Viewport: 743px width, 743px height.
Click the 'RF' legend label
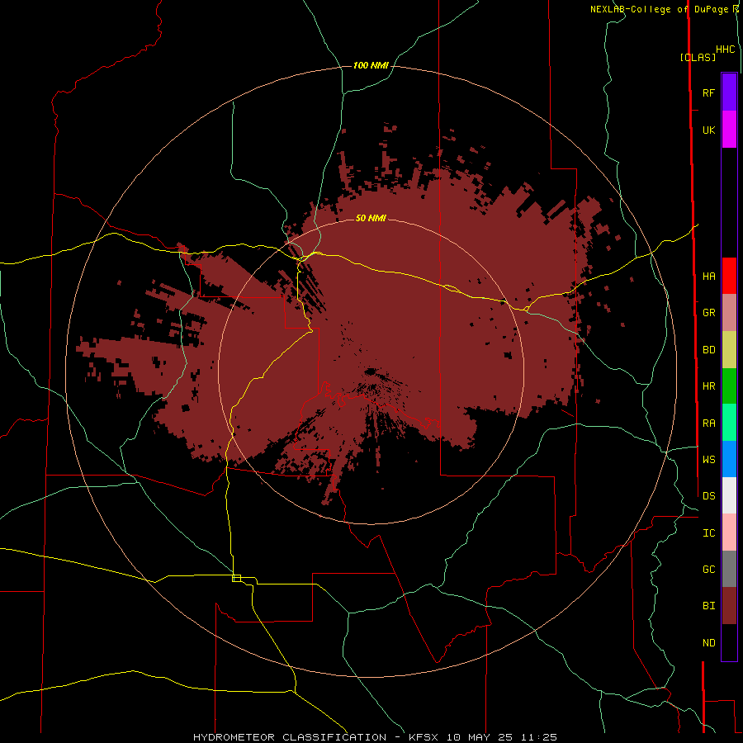pyautogui.click(x=708, y=92)
